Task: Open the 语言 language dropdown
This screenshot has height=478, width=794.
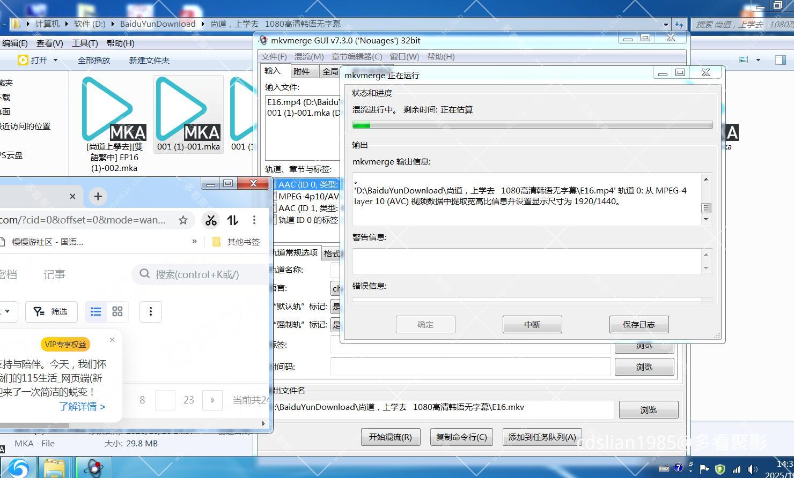Action: pos(337,288)
